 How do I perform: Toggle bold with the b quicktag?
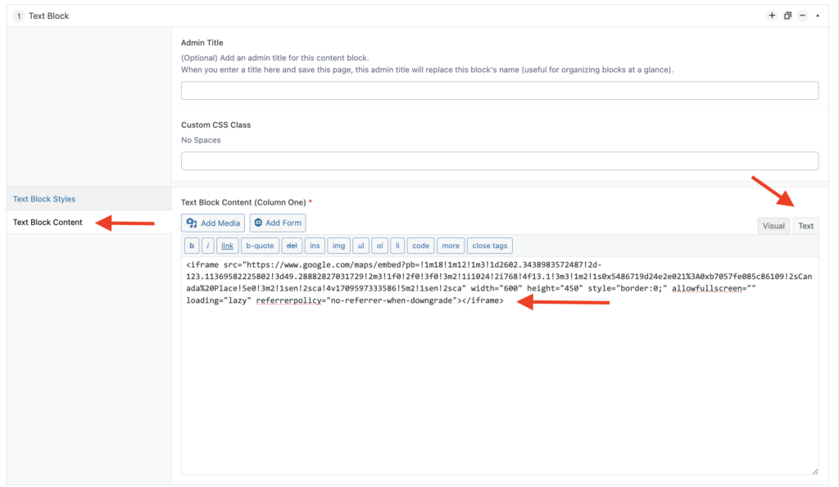pyautogui.click(x=191, y=246)
